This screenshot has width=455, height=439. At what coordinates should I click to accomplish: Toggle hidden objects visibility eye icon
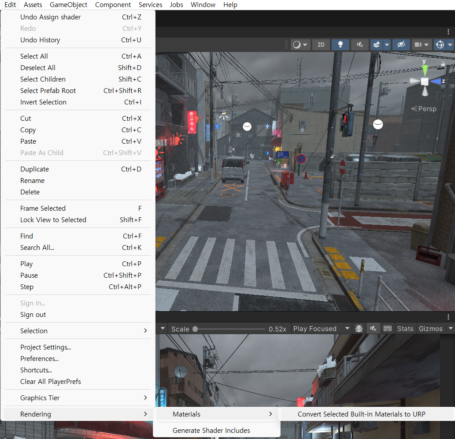click(x=401, y=45)
